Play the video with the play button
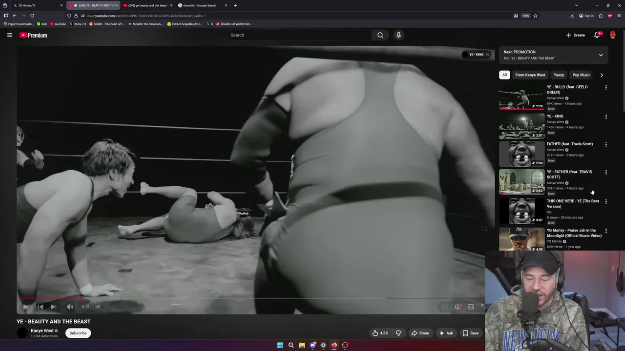 pyautogui.click(x=25, y=307)
